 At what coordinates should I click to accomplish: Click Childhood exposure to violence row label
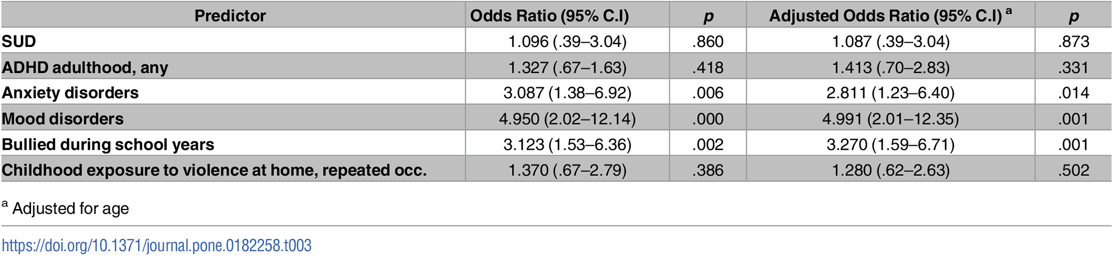pos(214,170)
